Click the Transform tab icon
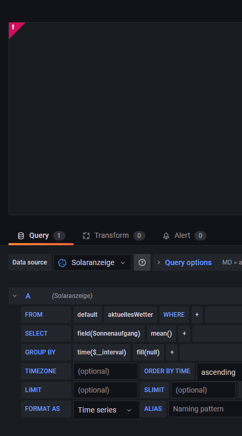Screen dimensions: 242x436 click(x=86, y=236)
